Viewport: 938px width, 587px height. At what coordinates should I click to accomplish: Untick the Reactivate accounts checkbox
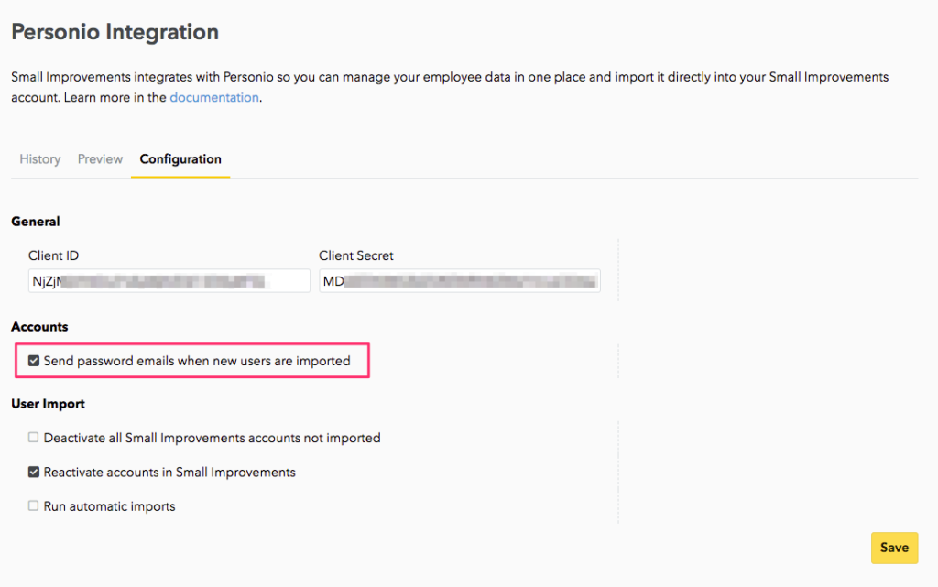tap(34, 473)
